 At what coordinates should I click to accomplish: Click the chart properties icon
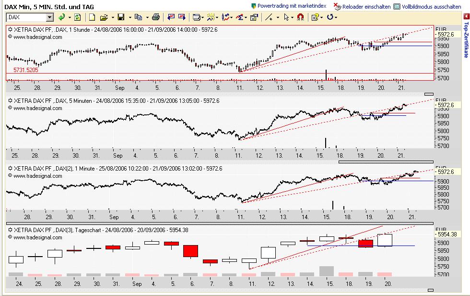point(254,17)
